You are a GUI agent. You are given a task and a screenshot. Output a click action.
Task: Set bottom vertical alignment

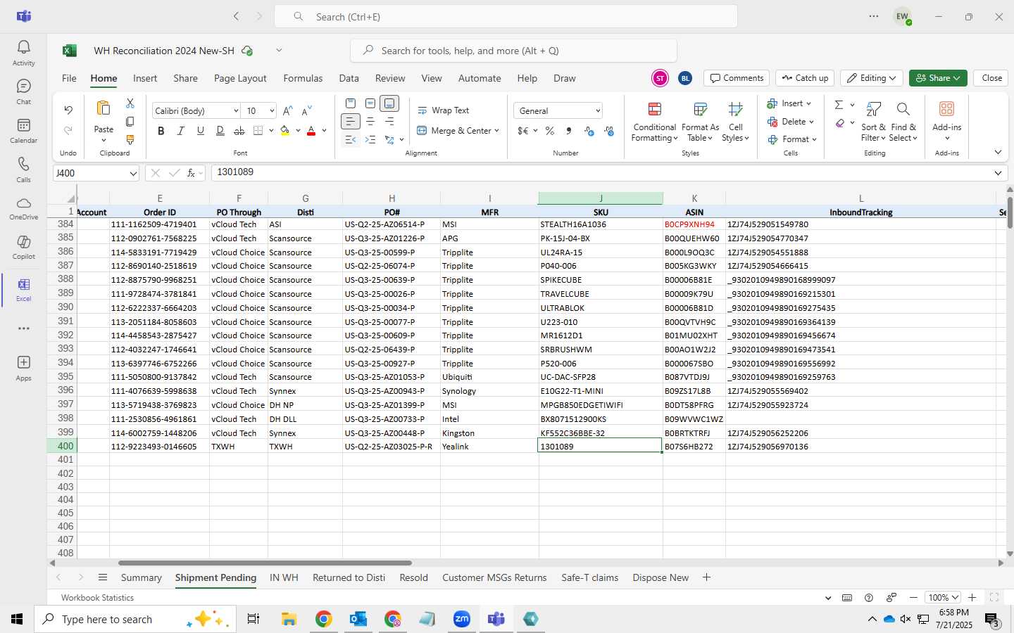[389, 103]
